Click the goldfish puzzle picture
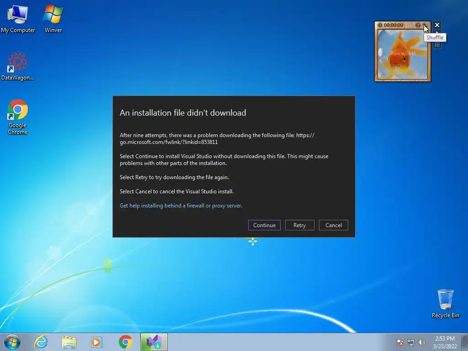Screen dimensions: 468x351 [402, 54]
